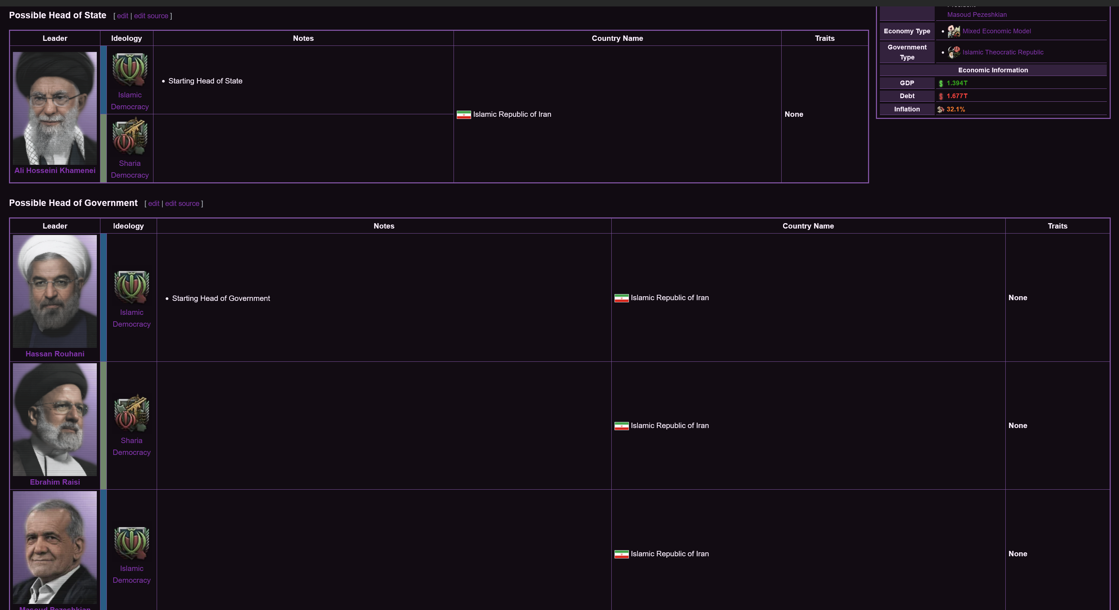Click the Islamic Theocratic Republic icon
The height and width of the screenshot is (610, 1119).
[x=953, y=53]
